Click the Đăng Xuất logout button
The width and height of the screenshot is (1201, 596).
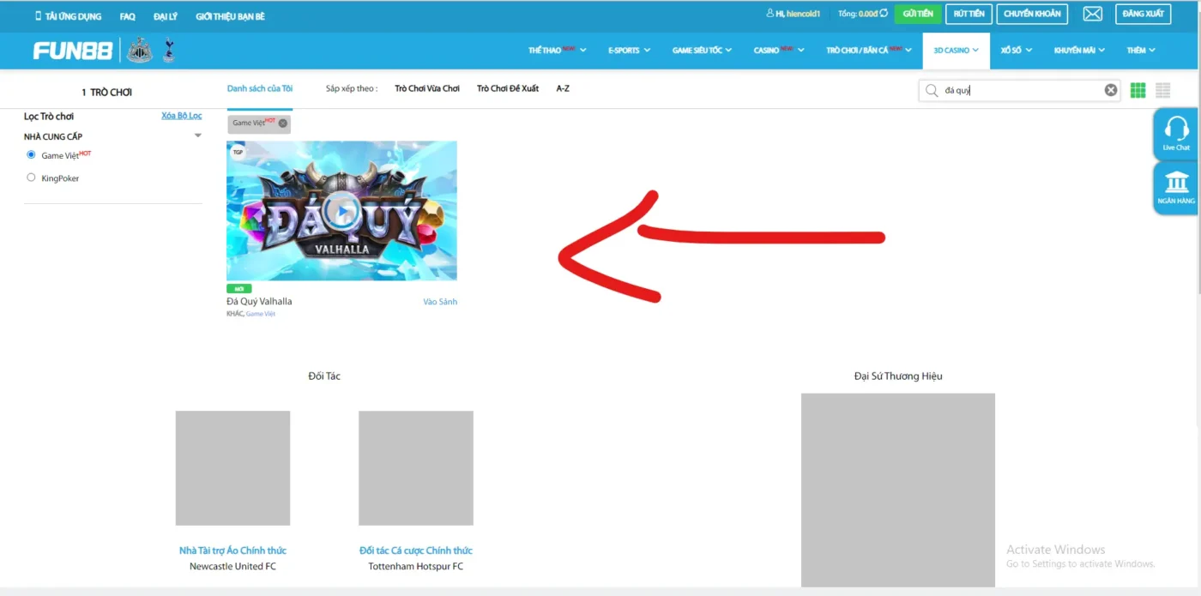coord(1143,14)
